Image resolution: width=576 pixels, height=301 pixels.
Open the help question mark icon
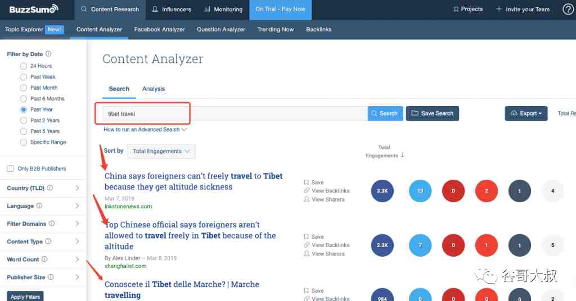tap(568, 9)
